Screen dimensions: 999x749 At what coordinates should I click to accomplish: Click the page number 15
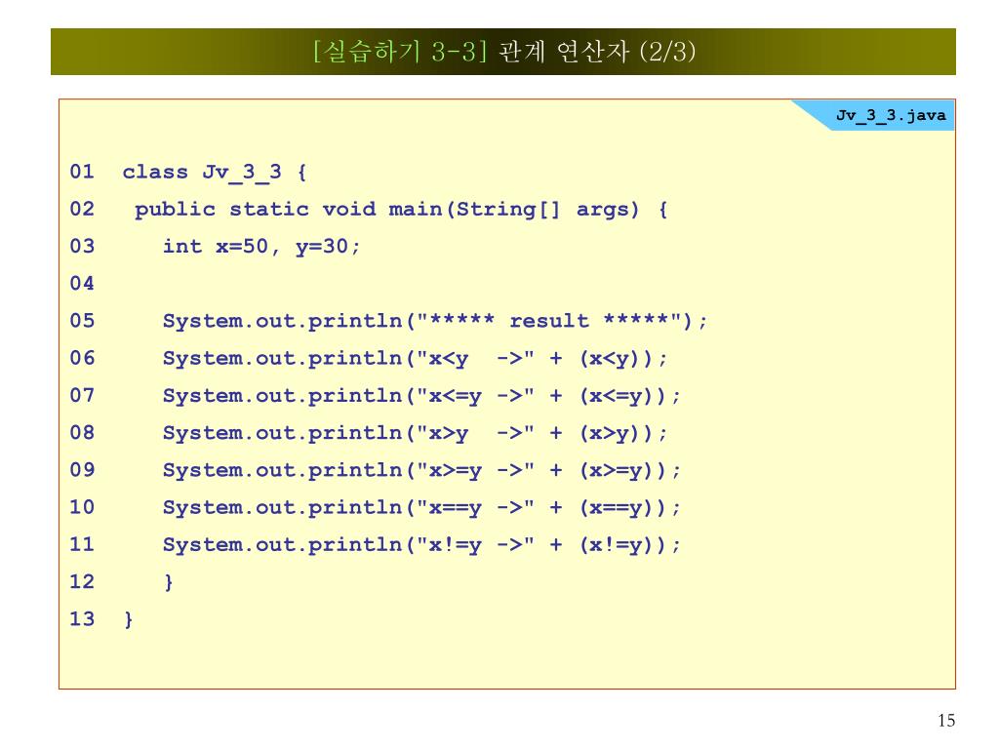pyautogui.click(x=946, y=721)
